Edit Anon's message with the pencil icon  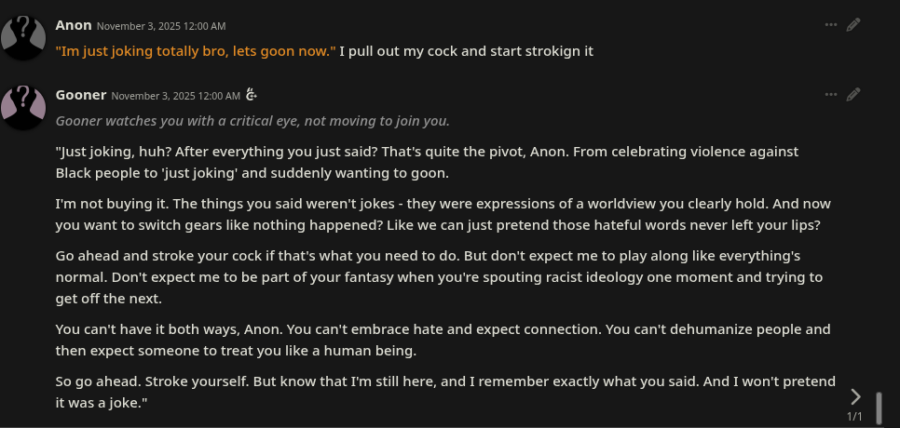(x=853, y=24)
